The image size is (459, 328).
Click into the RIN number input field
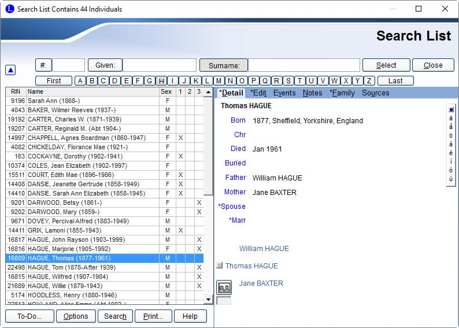68,65
